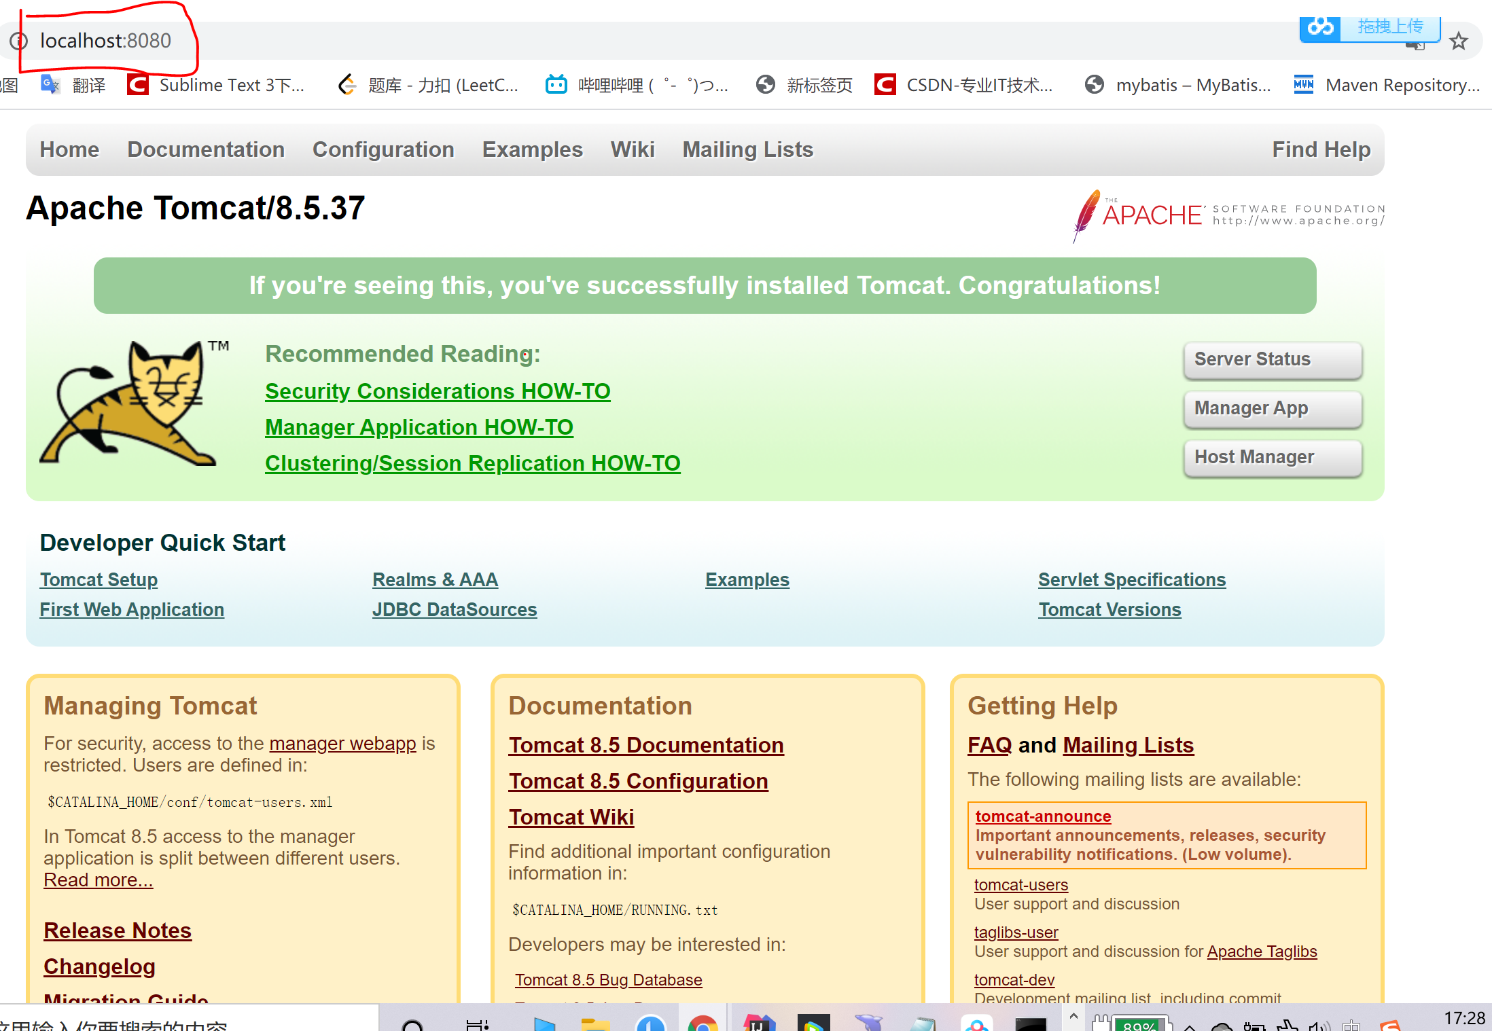Open the Mailing Lists navigation menu
This screenshot has height=1031, width=1492.
coord(747,149)
